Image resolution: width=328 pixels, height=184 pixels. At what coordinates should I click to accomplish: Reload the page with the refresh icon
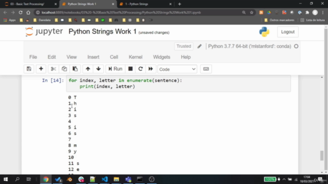[x=20, y=12]
